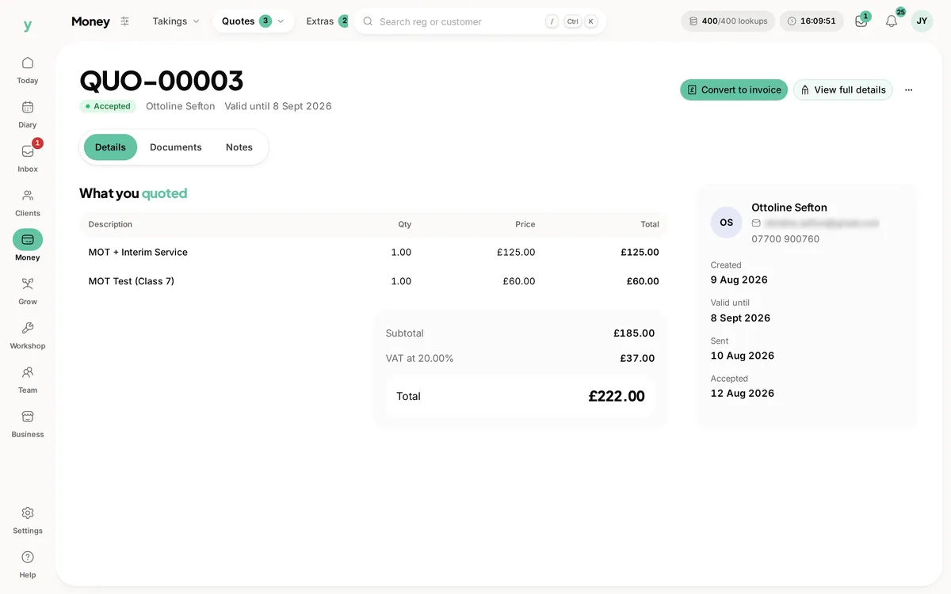Screen dimensions: 951x594
Task: Switch to the Notes tab
Action: pos(239,147)
